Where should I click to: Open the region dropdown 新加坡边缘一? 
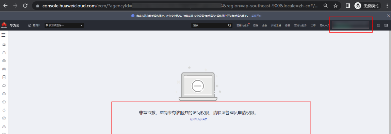tap(64, 25)
